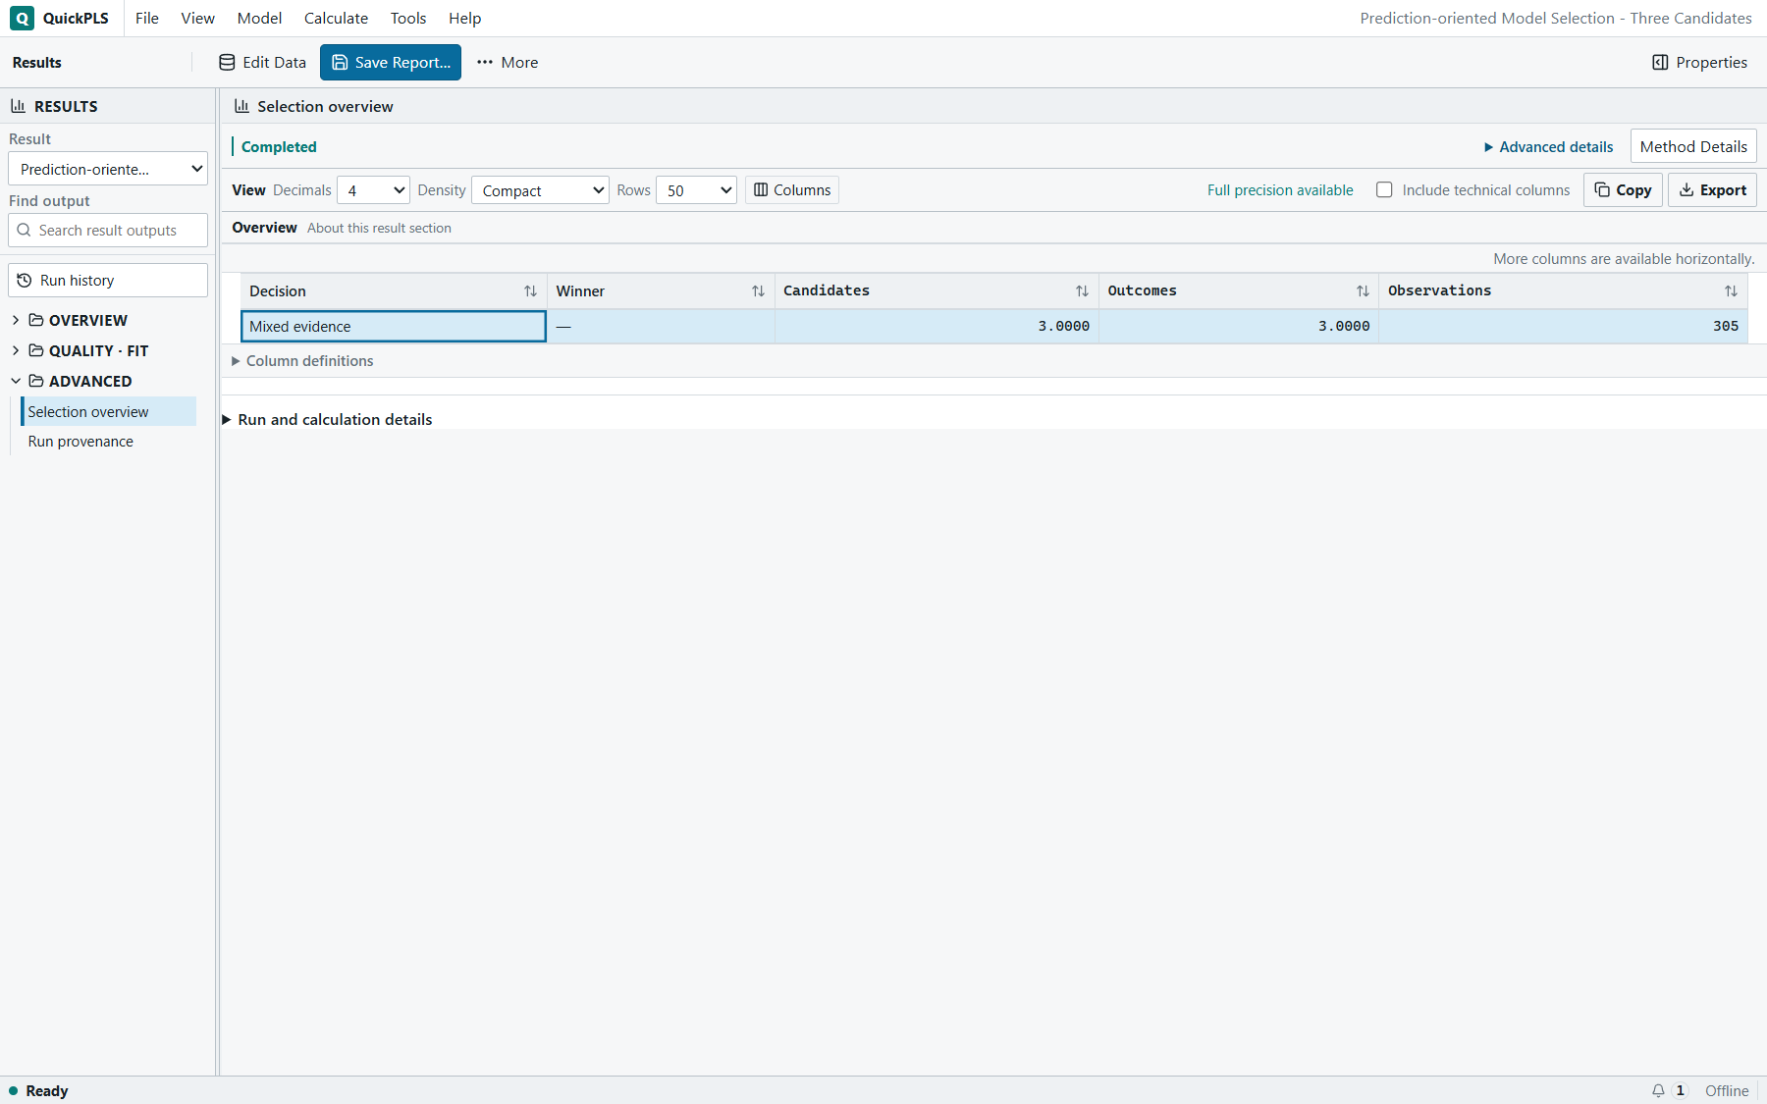1767x1104 pixels.
Task: Click the search magnifier icon
Action: (25, 230)
